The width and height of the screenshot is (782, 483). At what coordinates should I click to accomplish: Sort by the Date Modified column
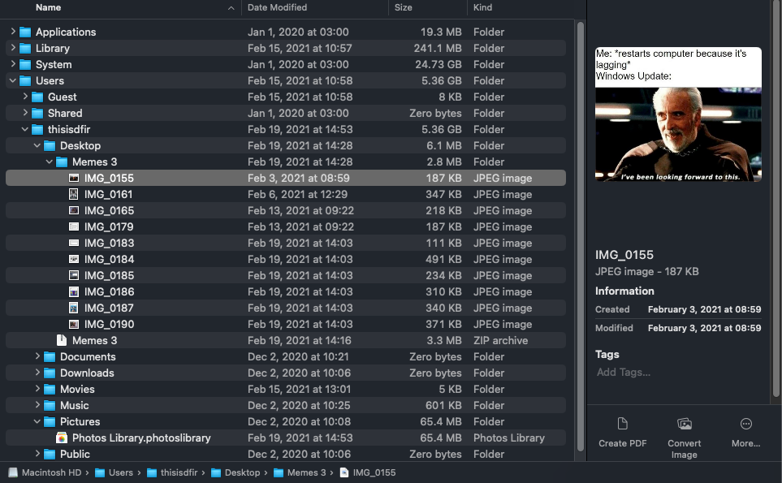tap(276, 7)
